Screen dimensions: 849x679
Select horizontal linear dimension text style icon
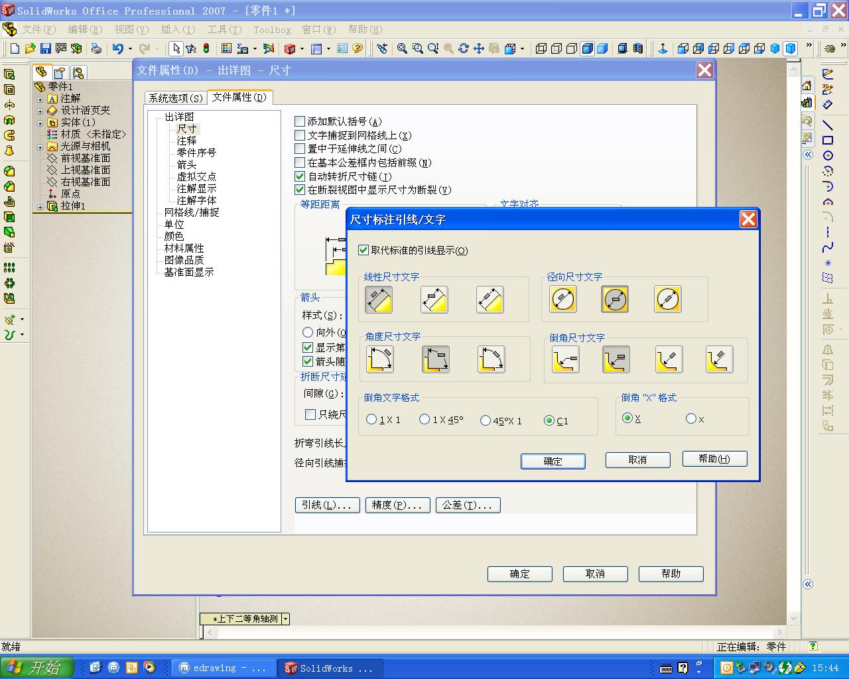[434, 300]
